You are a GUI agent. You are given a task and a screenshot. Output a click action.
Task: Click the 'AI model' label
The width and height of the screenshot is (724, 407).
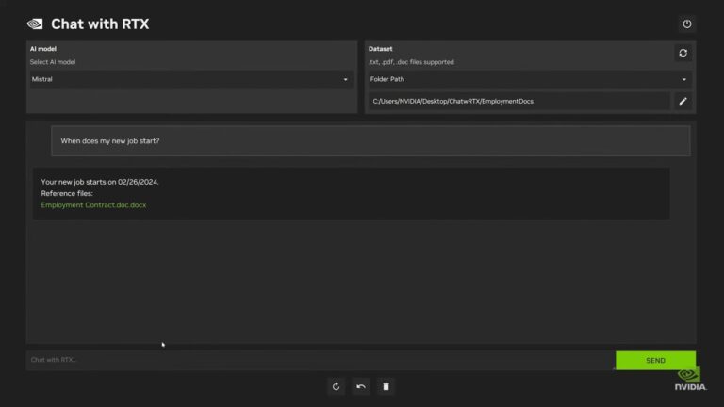click(x=43, y=49)
